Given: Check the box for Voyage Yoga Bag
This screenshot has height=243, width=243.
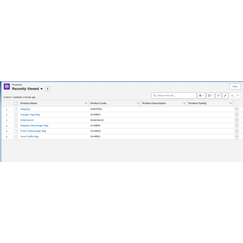Looking at the screenshot, I should [x=16, y=115].
